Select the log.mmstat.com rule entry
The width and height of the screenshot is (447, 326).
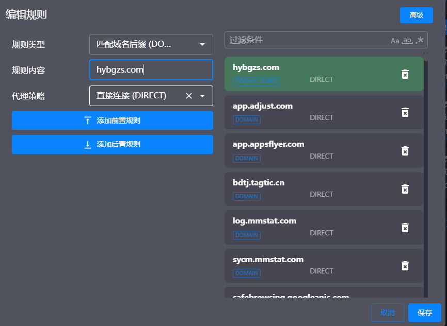[x=324, y=228]
